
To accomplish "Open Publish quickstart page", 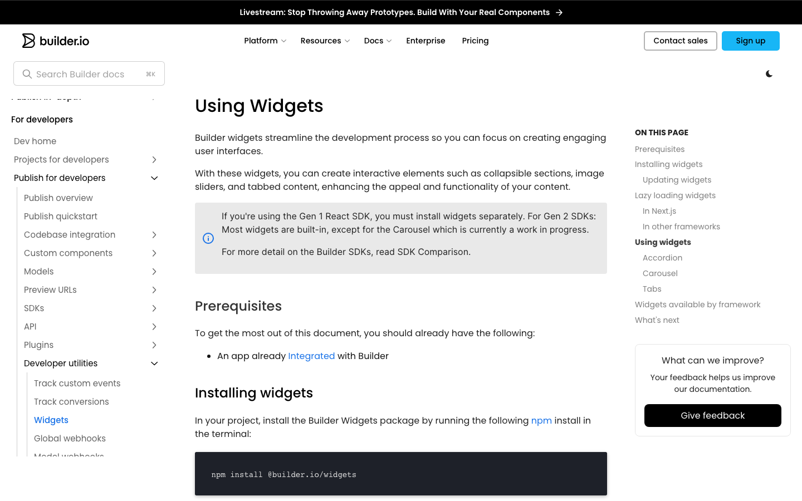I will [x=61, y=217].
